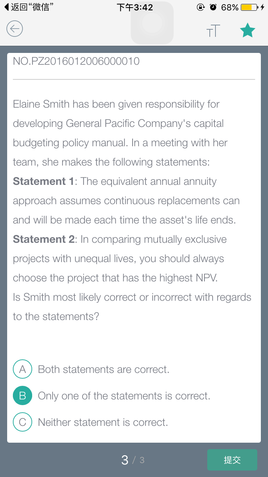This screenshot has height=477, width=268.
Task: Tap the rotation lock status icon
Action: (201, 7)
